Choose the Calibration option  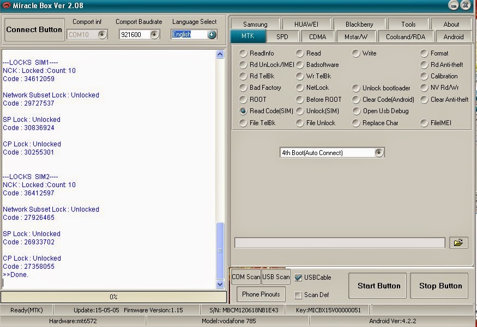point(424,76)
